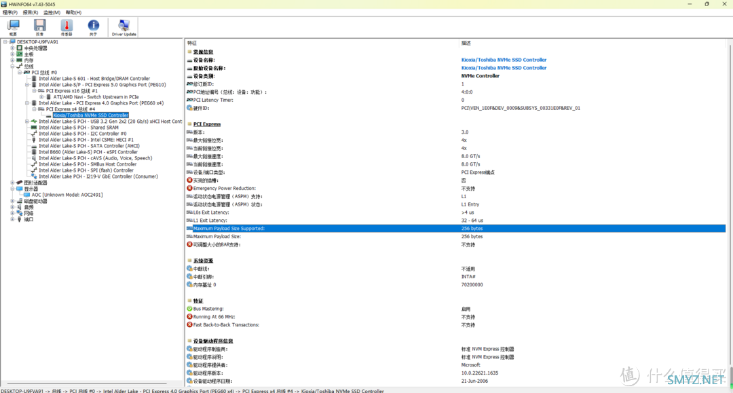Launch Driver Update from the toolbar

click(x=124, y=26)
